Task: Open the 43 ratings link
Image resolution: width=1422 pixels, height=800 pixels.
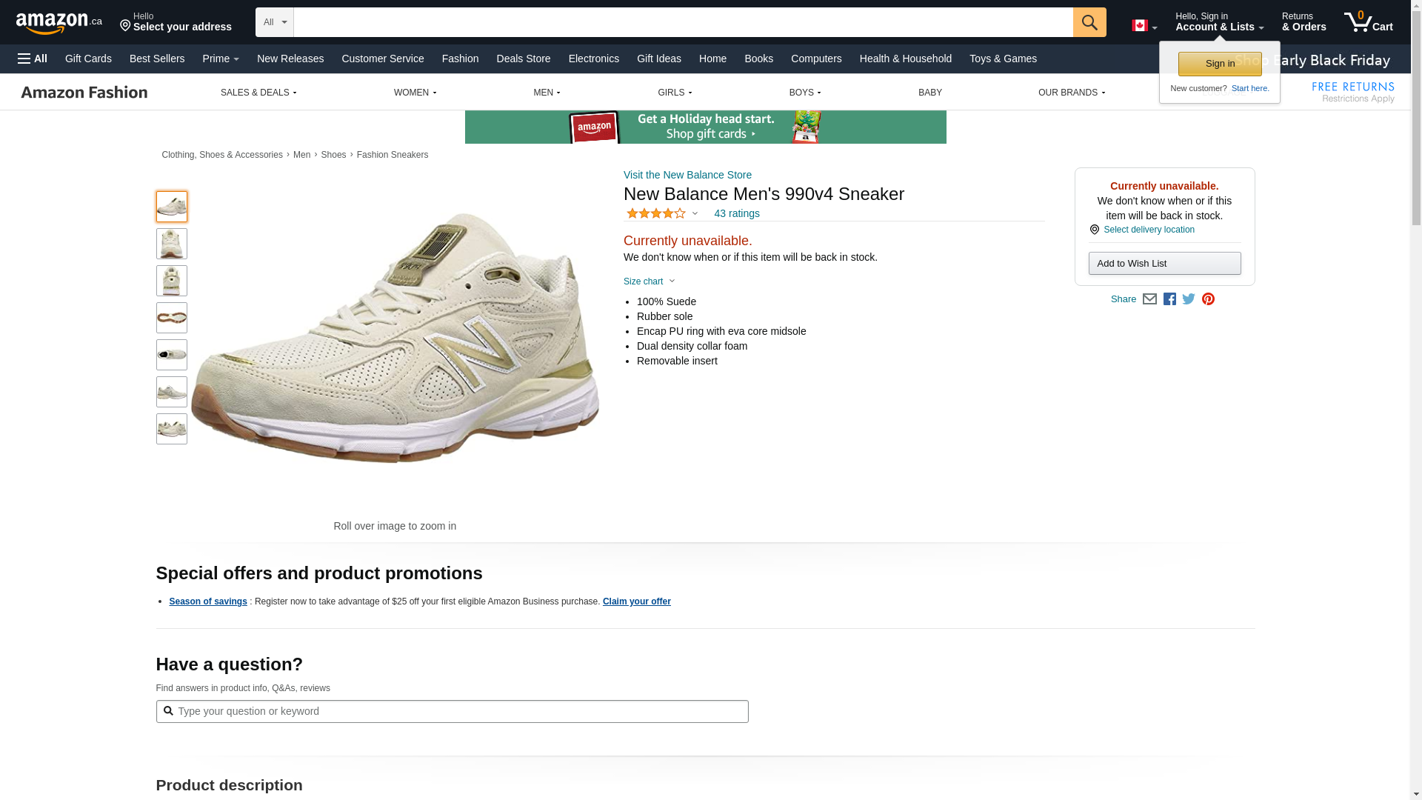Action: [x=736, y=213]
